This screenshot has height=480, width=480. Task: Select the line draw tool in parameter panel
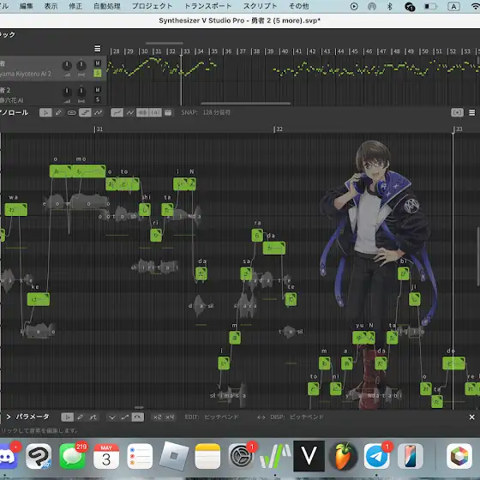tap(93, 417)
